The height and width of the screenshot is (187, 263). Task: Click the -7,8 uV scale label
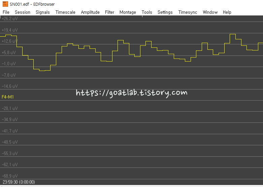coord(8,75)
